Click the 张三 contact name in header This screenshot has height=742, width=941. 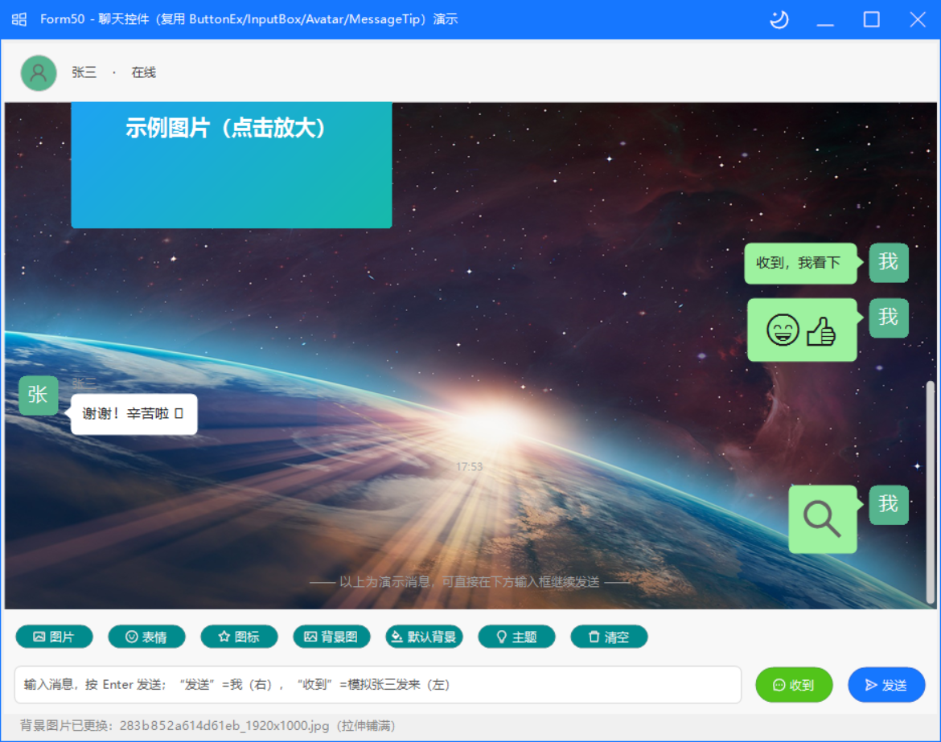[x=84, y=72]
